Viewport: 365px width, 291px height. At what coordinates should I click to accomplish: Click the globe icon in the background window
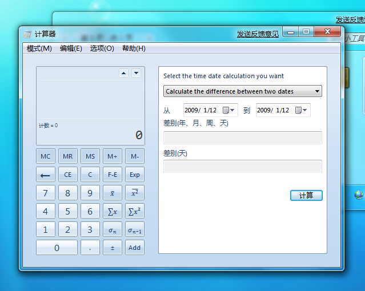359,195
